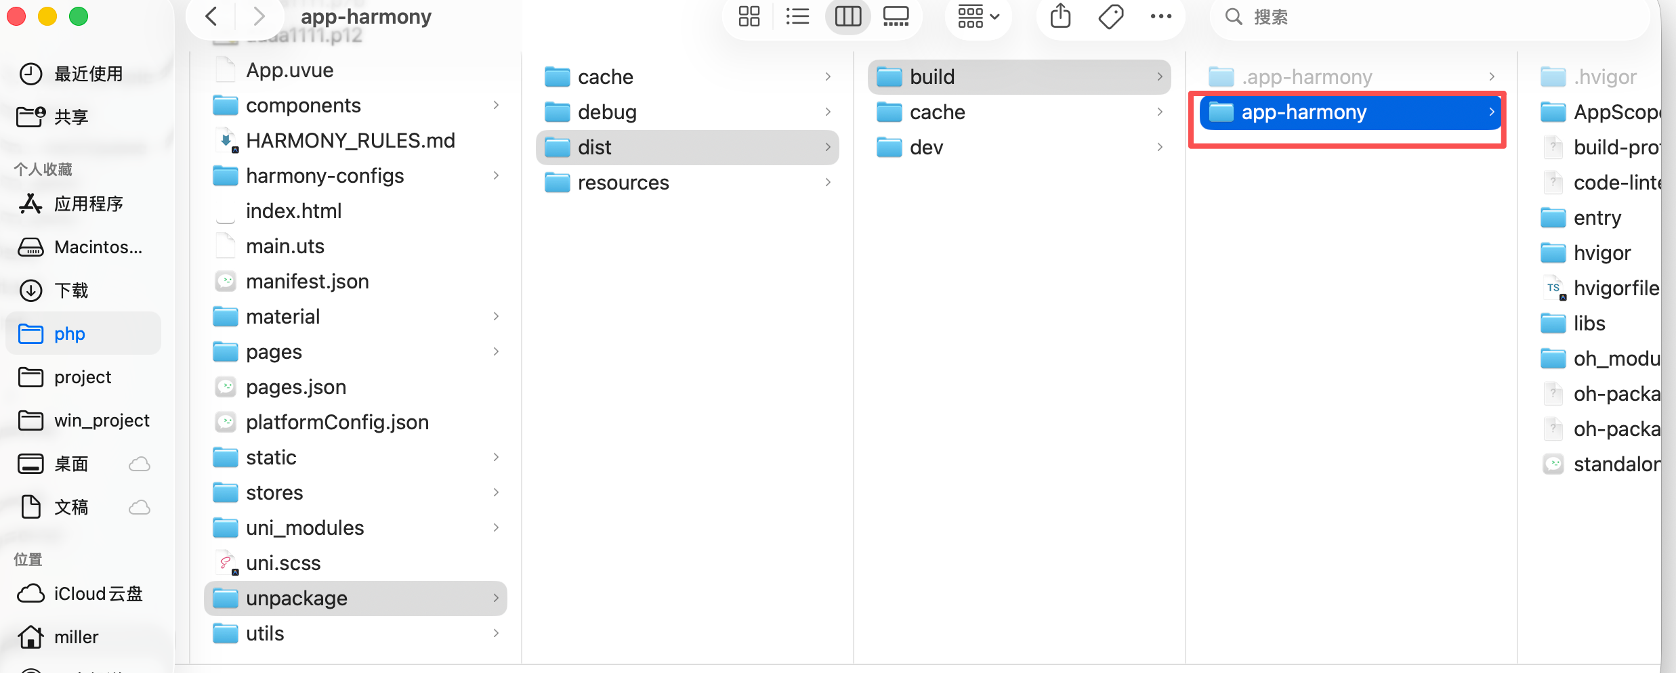Image resolution: width=1676 pixels, height=673 pixels.
Task: Expand the harmony-configs folder chevron
Action: tap(496, 175)
